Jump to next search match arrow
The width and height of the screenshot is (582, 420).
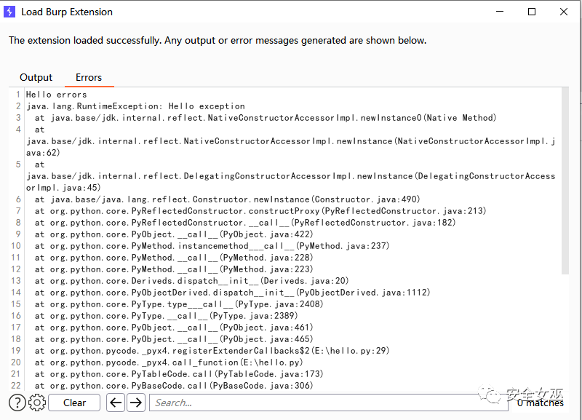point(136,403)
